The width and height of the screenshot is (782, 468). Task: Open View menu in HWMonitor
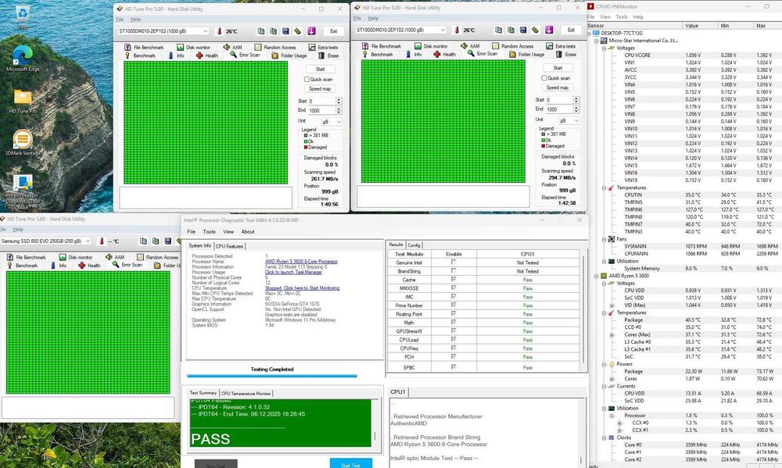point(605,17)
